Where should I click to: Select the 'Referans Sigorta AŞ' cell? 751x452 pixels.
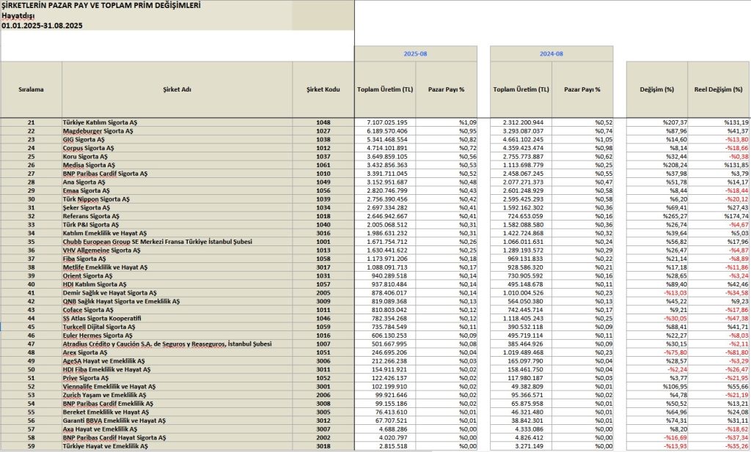pyautogui.click(x=177, y=216)
